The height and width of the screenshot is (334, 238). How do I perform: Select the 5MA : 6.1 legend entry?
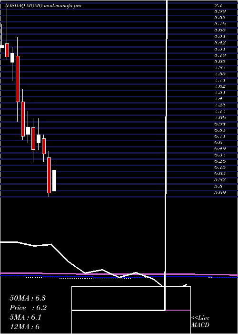pos(25,317)
